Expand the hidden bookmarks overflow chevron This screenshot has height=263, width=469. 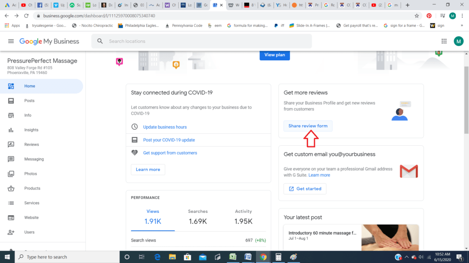[462, 26]
